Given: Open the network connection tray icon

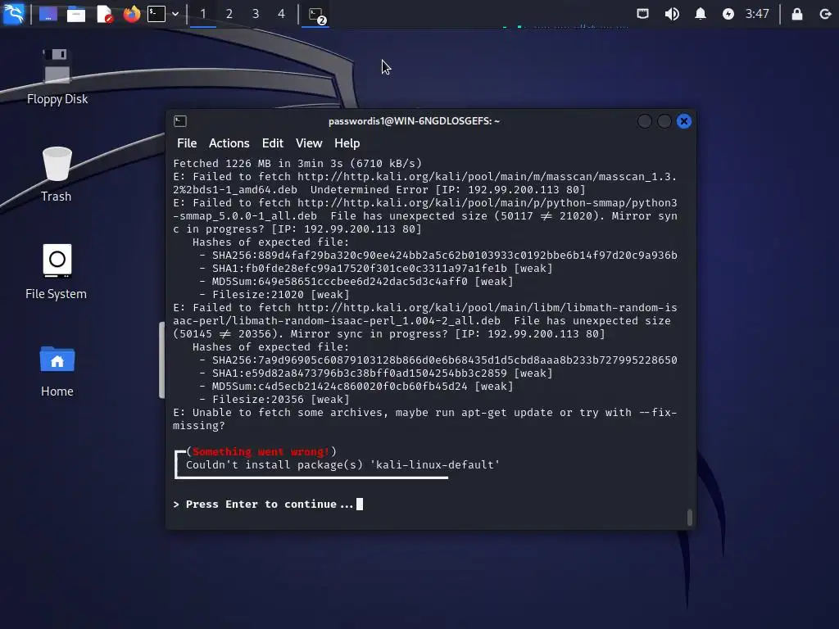Looking at the screenshot, I should click(642, 14).
